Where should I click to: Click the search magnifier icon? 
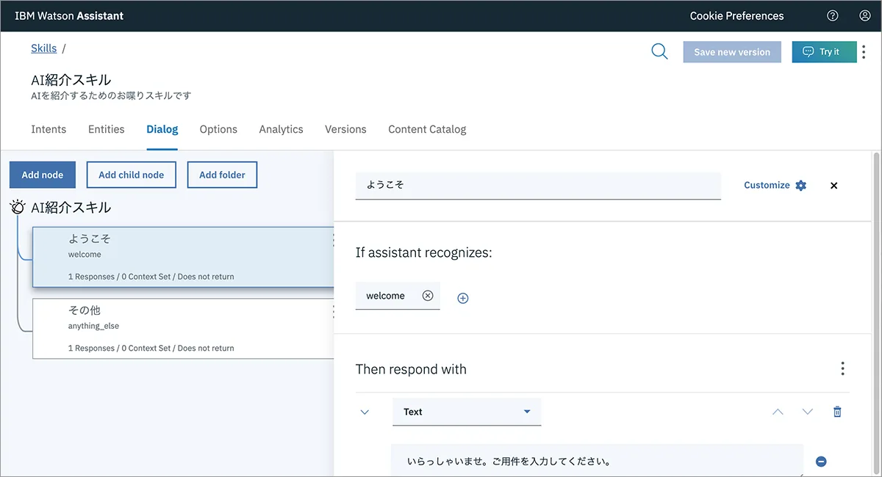(659, 51)
